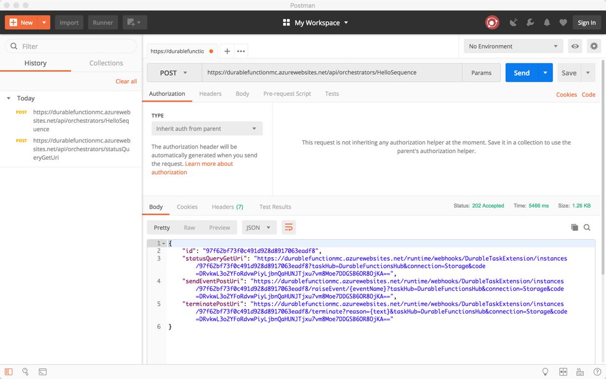
Task: Expand the Inherit auth from parent dropdown
Action: [207, 128]
